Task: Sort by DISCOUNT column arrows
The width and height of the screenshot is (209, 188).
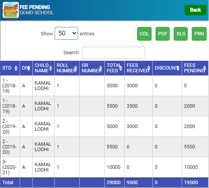Action: pyautogui.click(x=178, y=68)
